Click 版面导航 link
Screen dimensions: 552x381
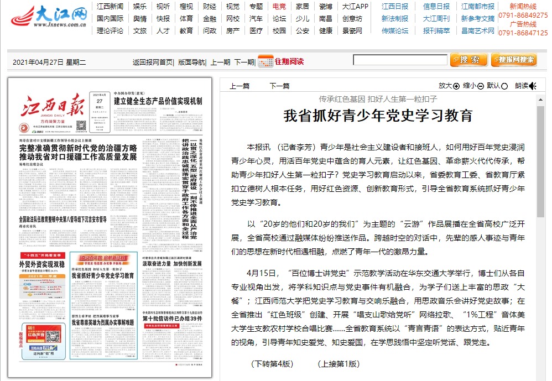[x=191, y=62]
